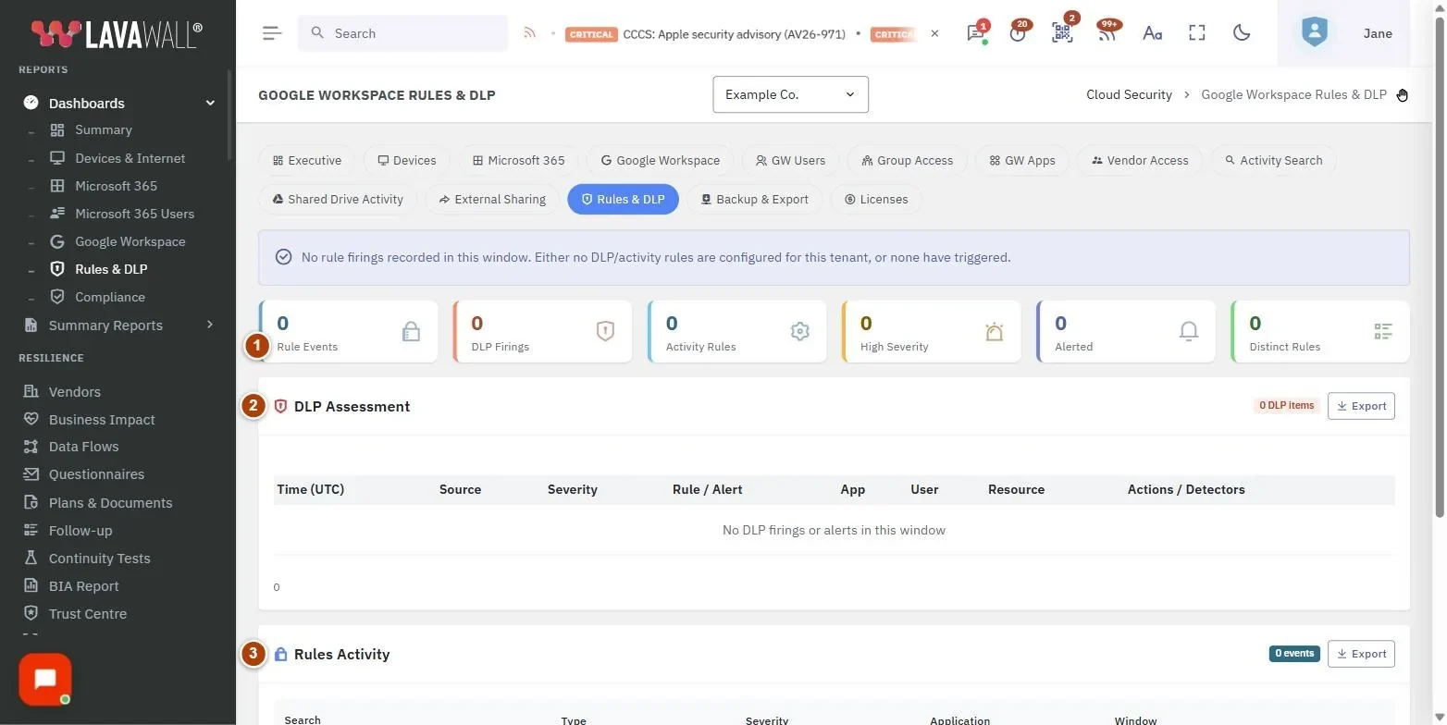The image size is (1447, 725).
Task: Switch to the Executive tab
Action: (307, 160)
